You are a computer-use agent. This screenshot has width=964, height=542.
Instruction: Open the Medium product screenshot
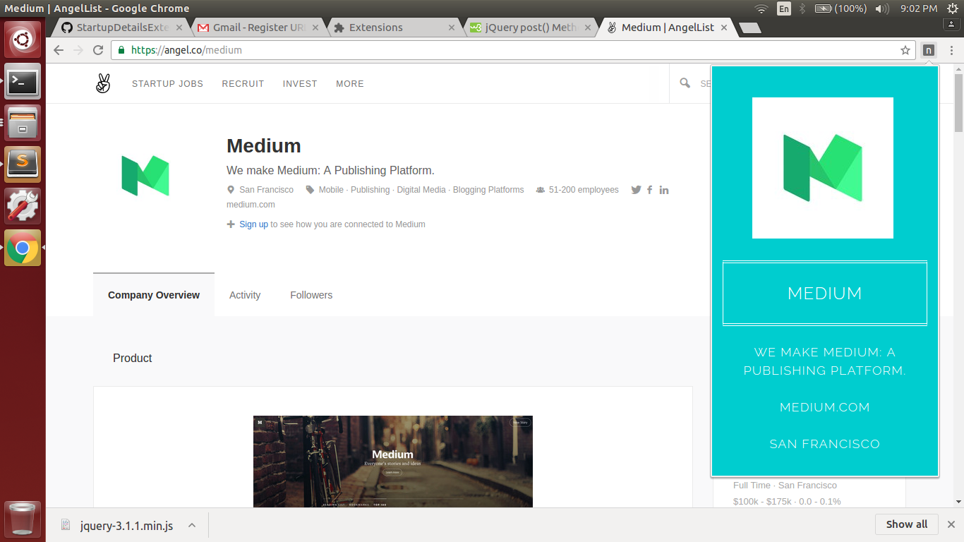coord(393,461)
